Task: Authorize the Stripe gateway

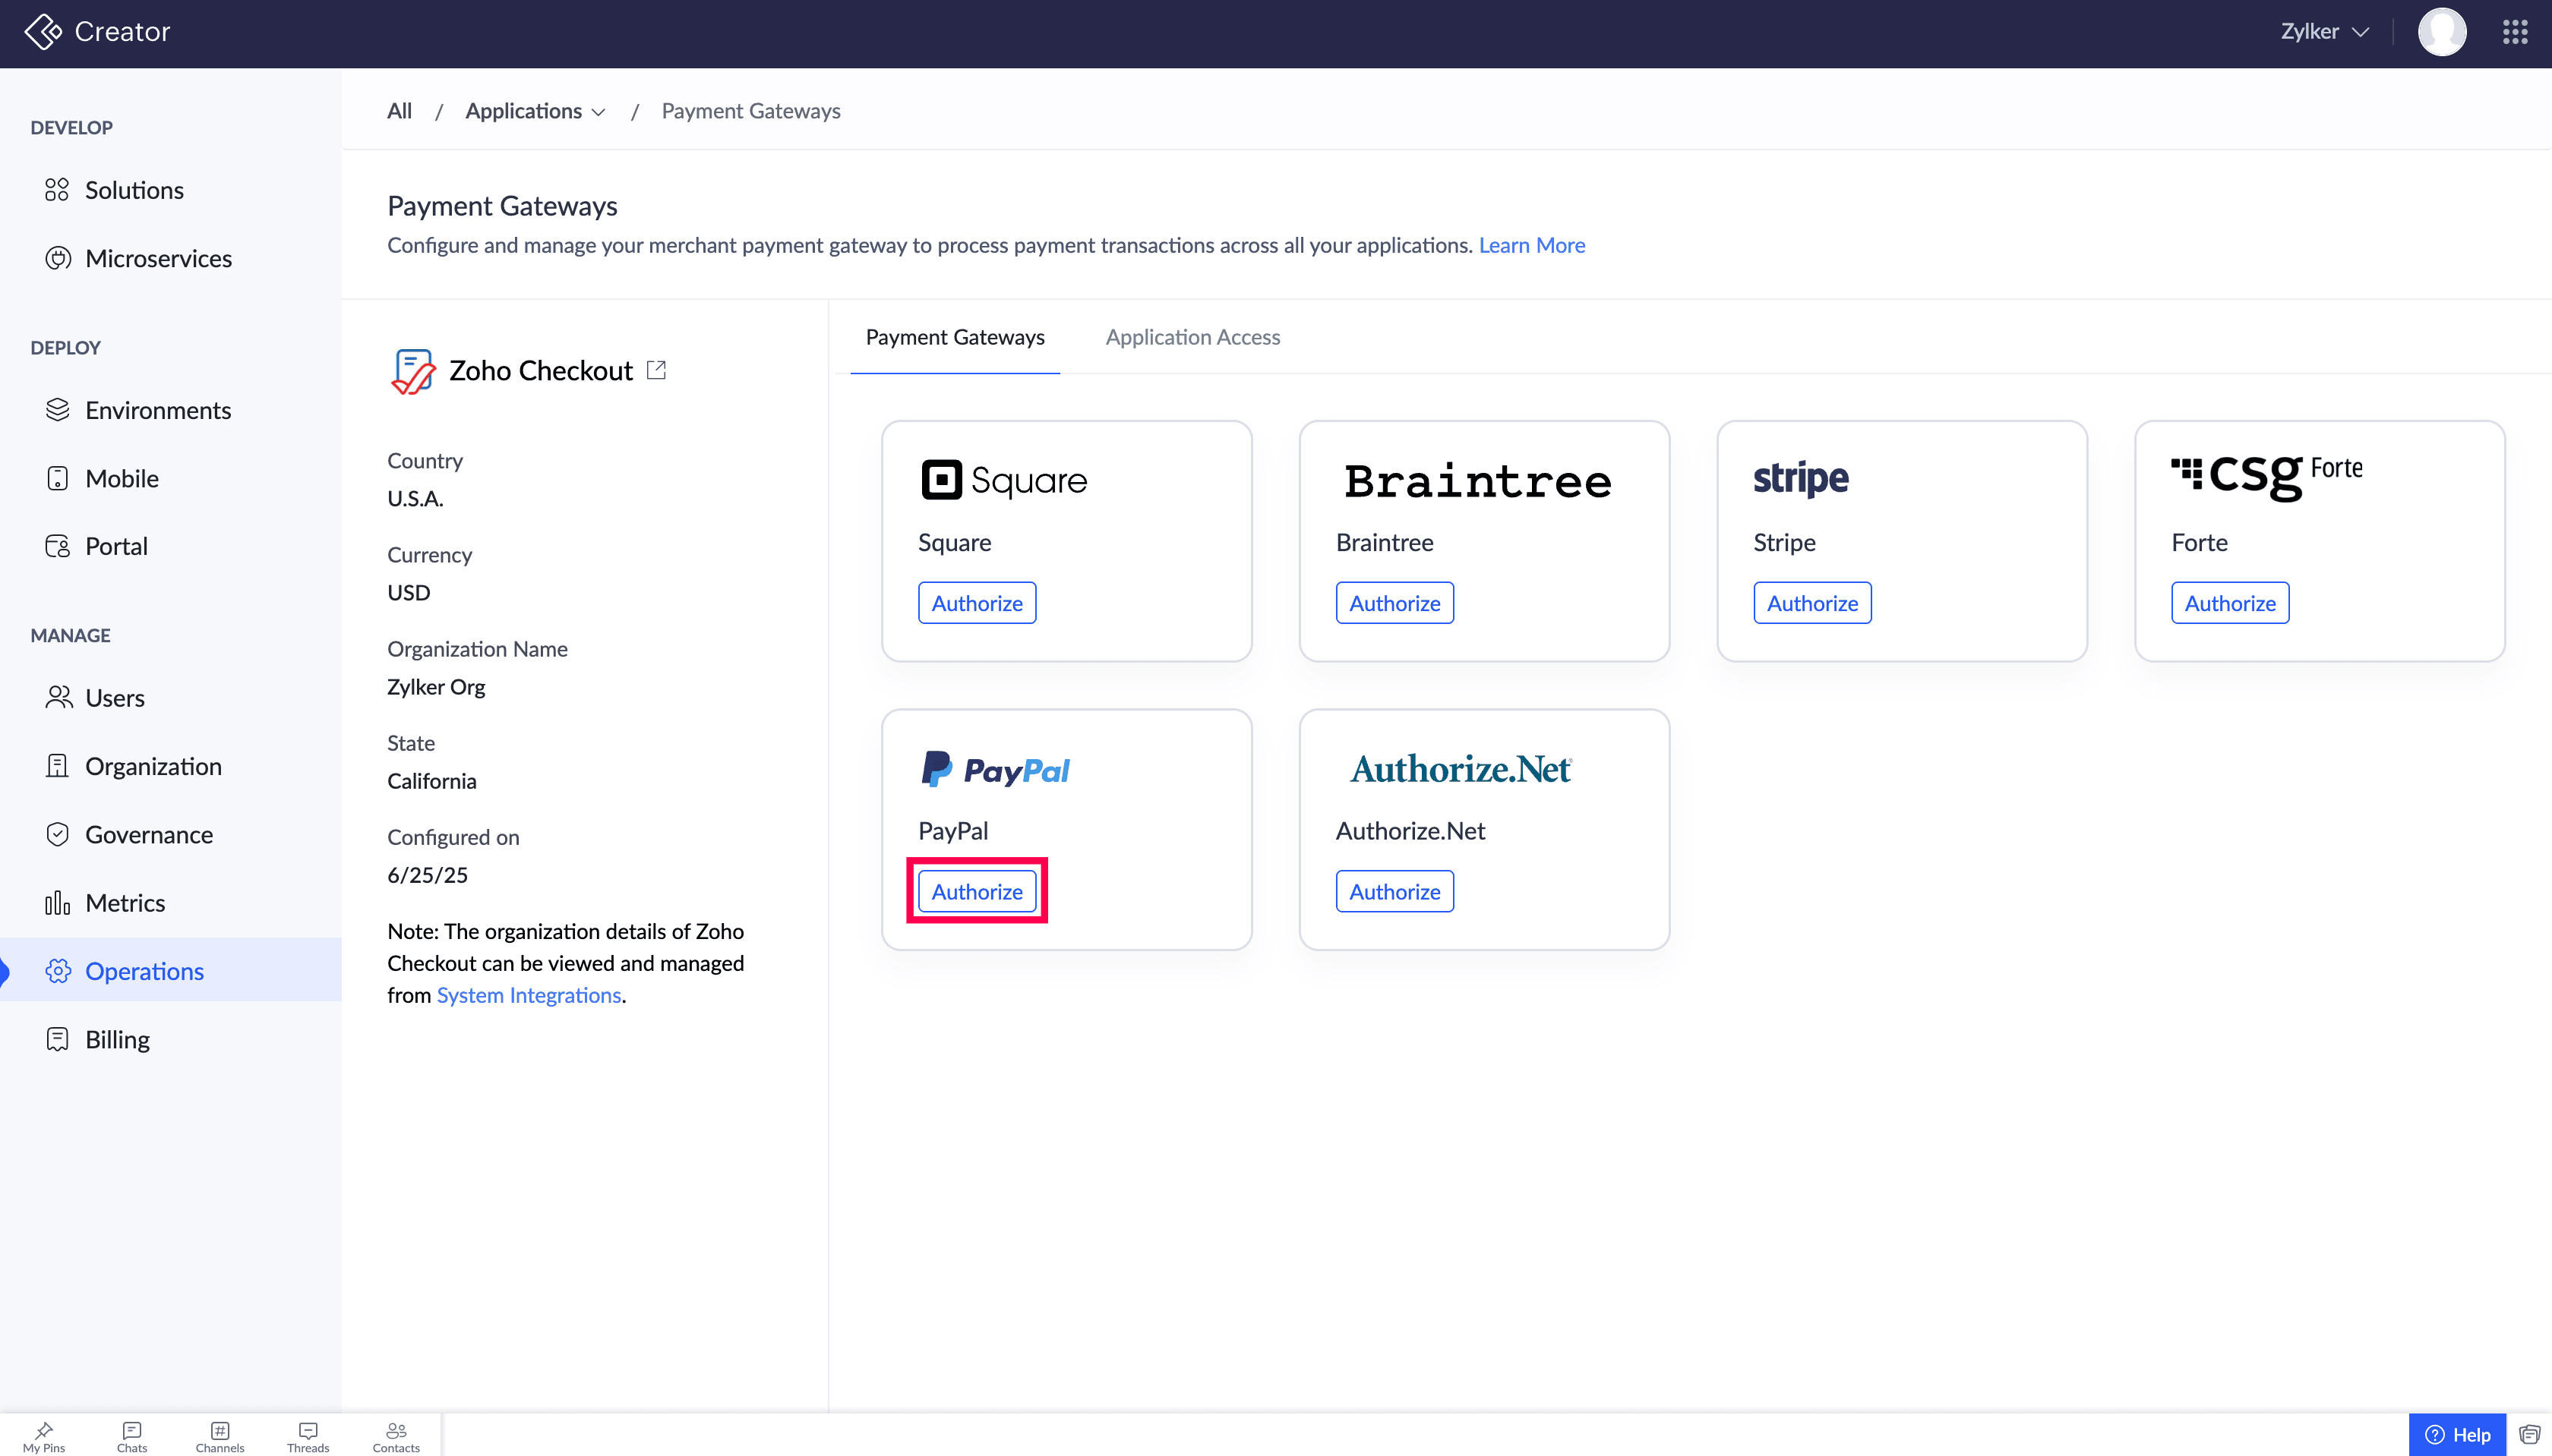Action: click(x=1811, y=603)
